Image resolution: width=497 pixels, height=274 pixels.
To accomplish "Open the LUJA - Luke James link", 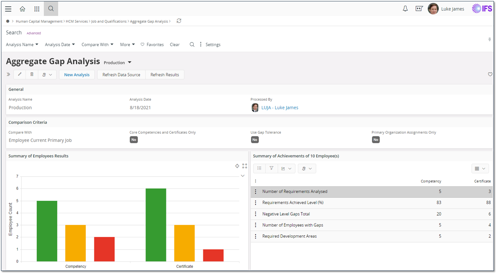I will tap(279, 108).
